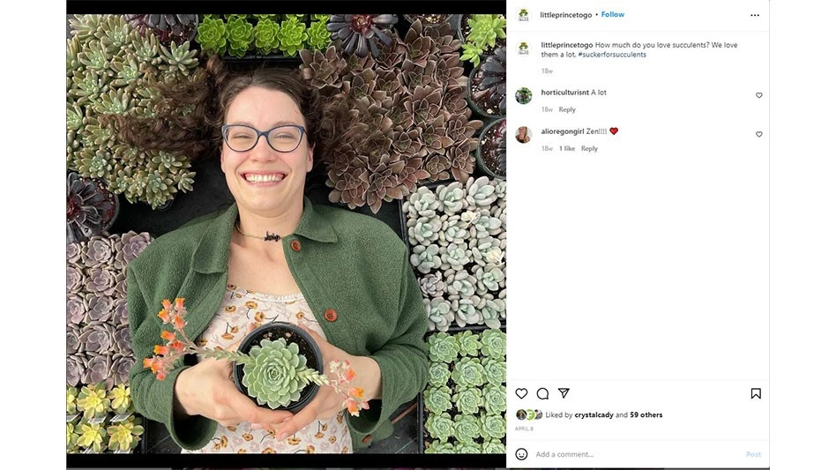Open the crystalcady profile from likes

tap(594, 414)
